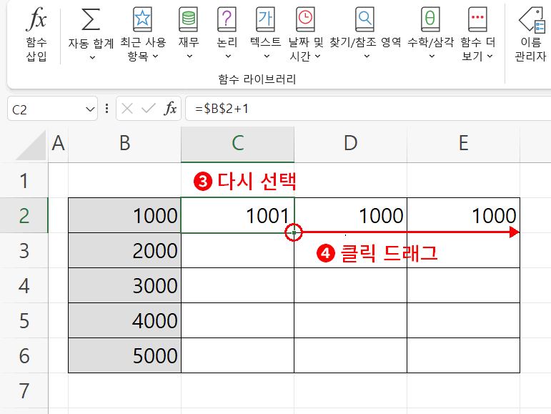The image size is (551, 414).
Task: Select row 4 header
Action: (24, 285)
